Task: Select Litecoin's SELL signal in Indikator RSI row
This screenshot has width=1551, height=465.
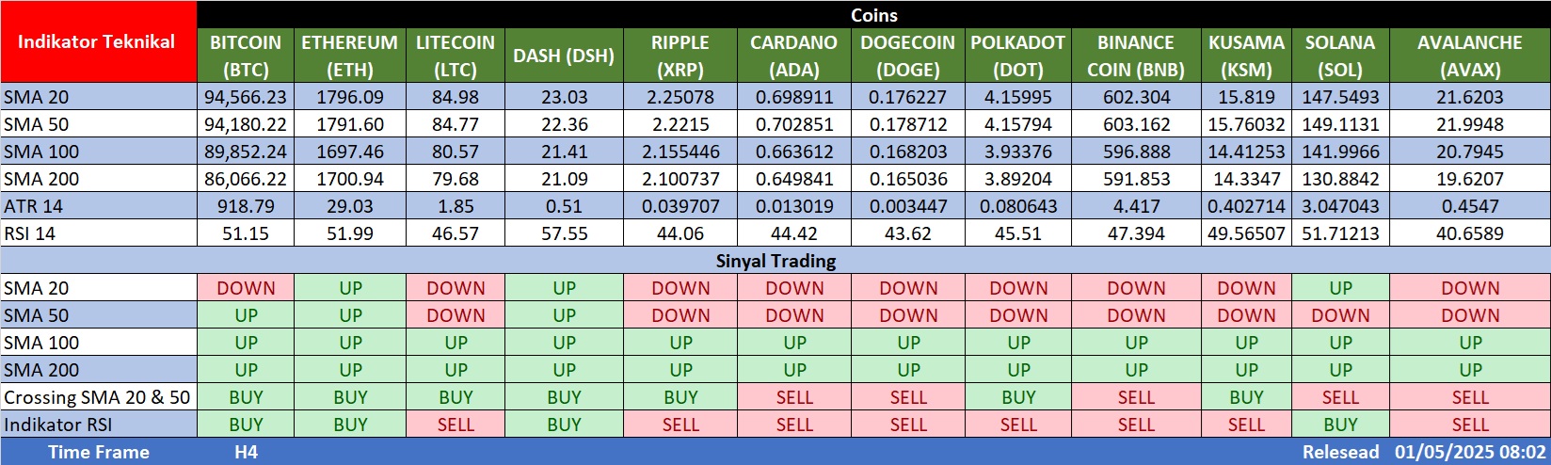Action: click(456, 425)
